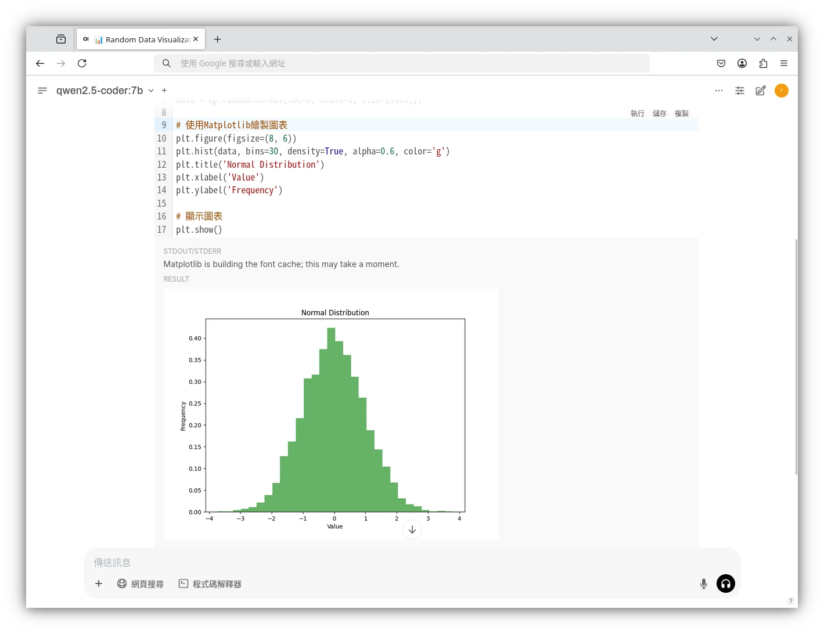Click 儲存 to save the code

point(660,114)
